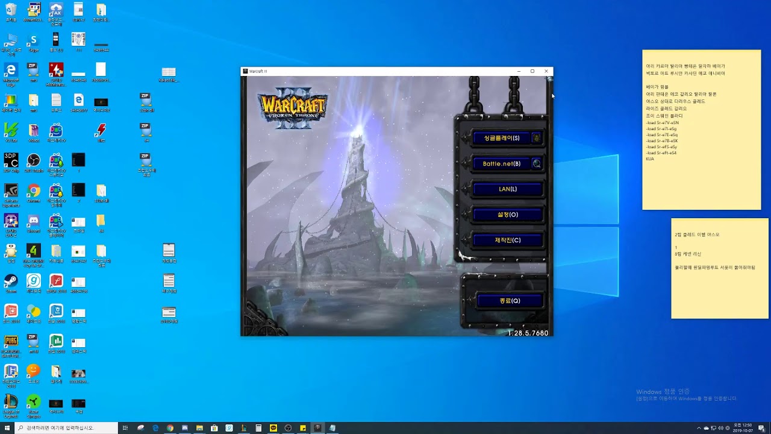
Task: Launch the Skype desktop shortcut
Action: [x=34, y=42]
